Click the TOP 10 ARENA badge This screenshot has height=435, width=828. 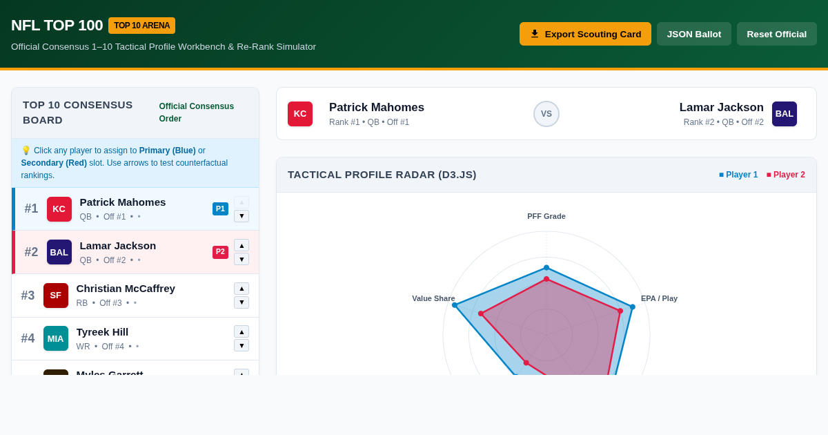pyautogui.click(x=141, y=26)
